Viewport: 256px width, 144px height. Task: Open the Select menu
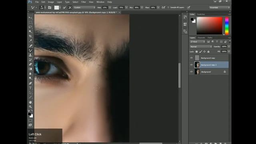tap(75, 2)
